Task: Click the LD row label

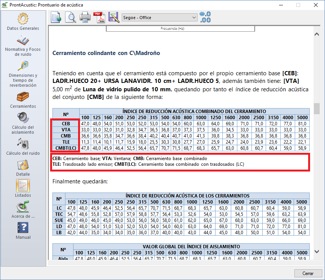Action: click(59, 227)
